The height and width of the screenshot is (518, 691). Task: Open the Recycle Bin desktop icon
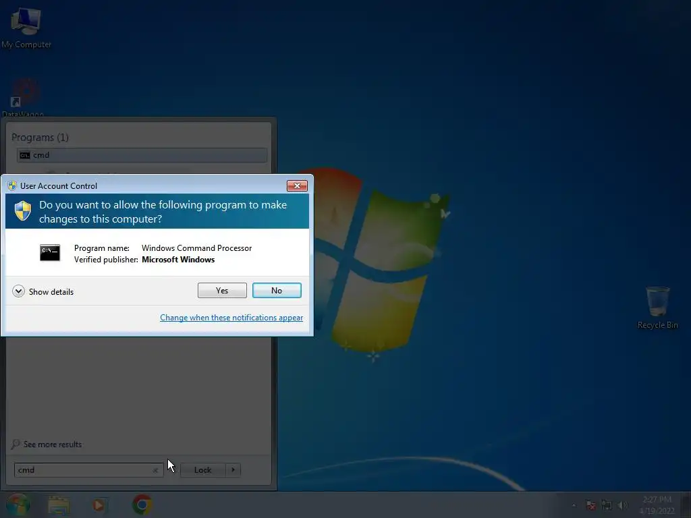[657, 308]
